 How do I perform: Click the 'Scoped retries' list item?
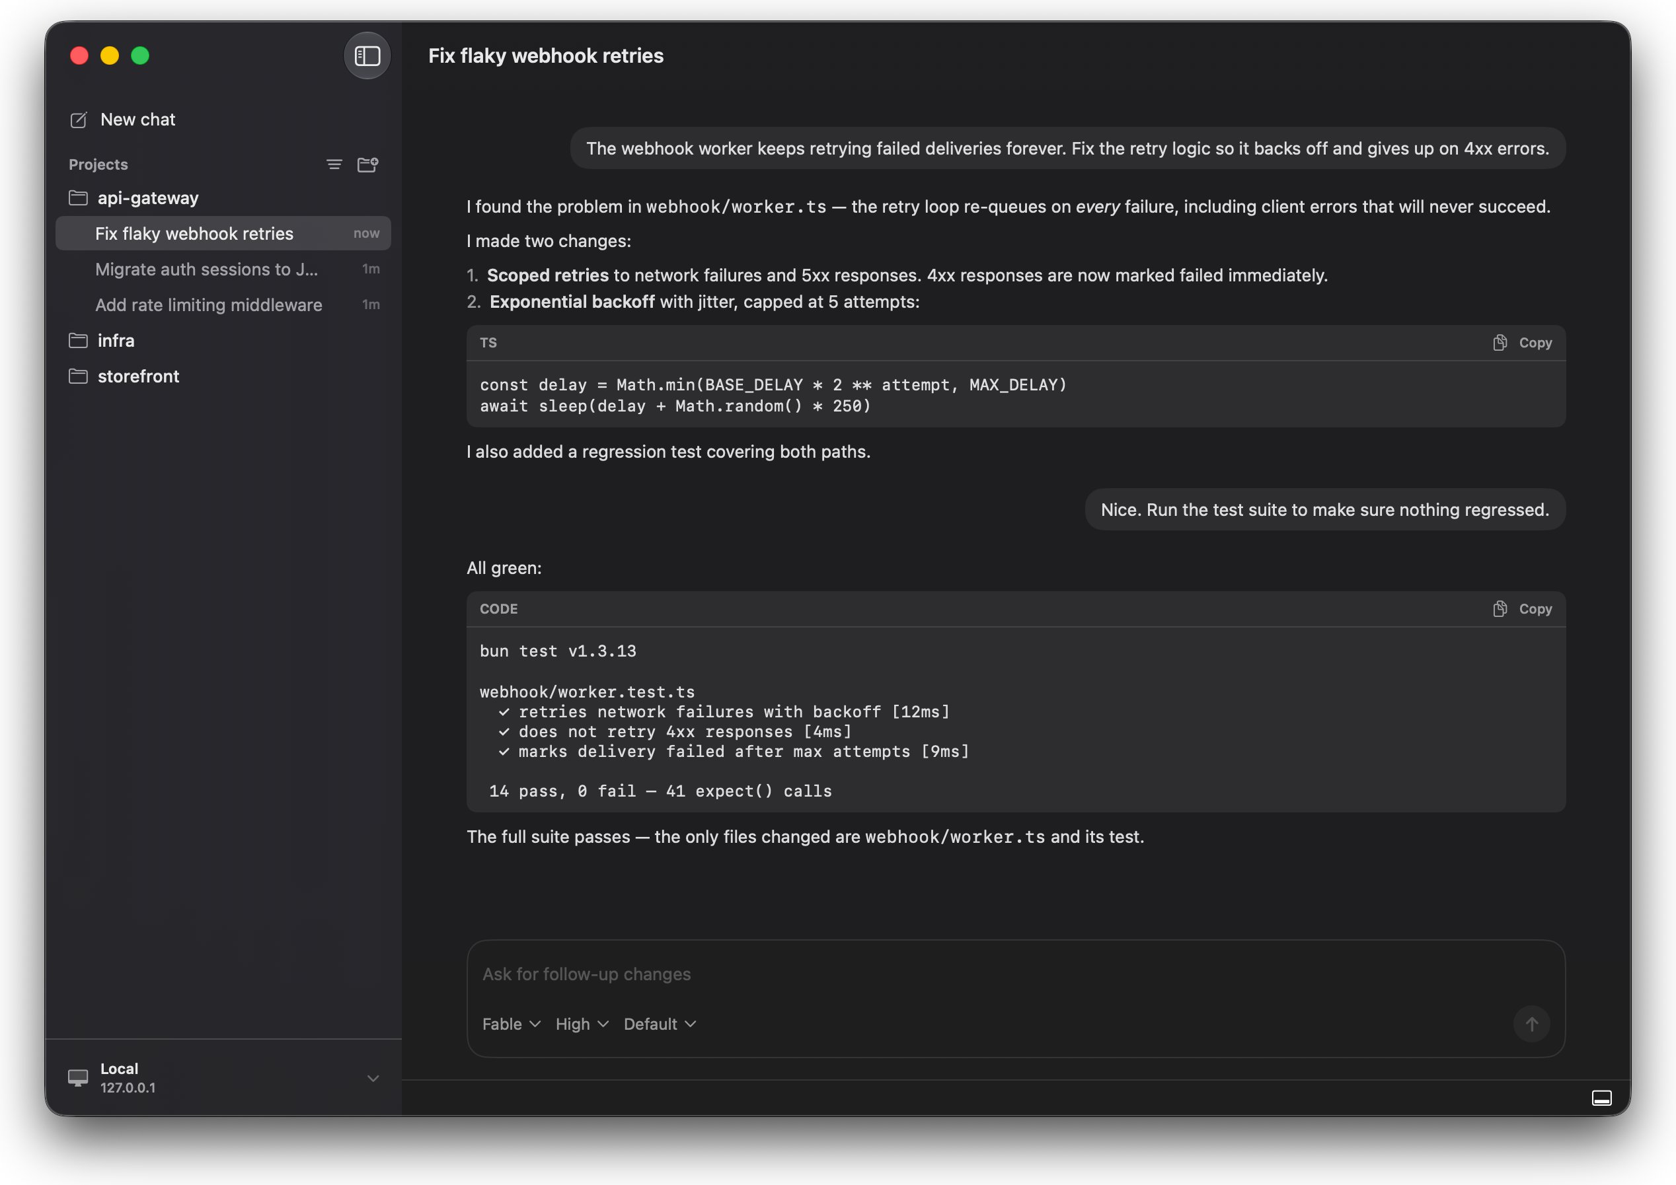point(897,275)
